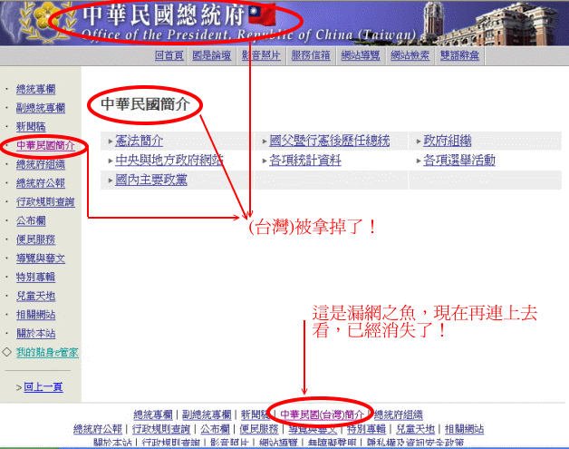
Task: Open 行政規則查詢 in the left sidebar
Action: [45, 202]
